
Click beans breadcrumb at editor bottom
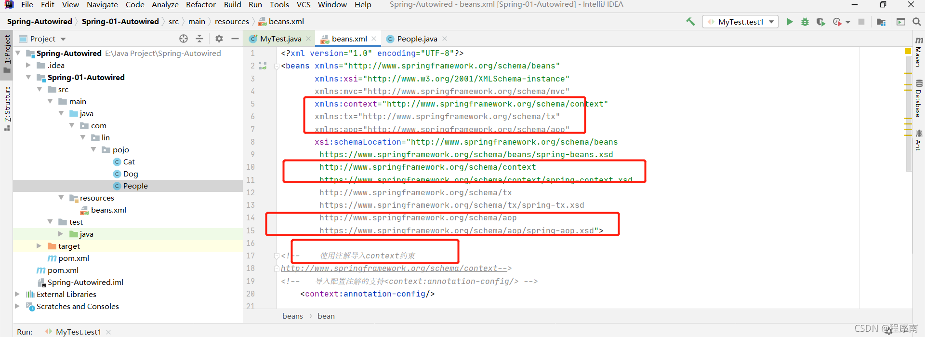292,316
